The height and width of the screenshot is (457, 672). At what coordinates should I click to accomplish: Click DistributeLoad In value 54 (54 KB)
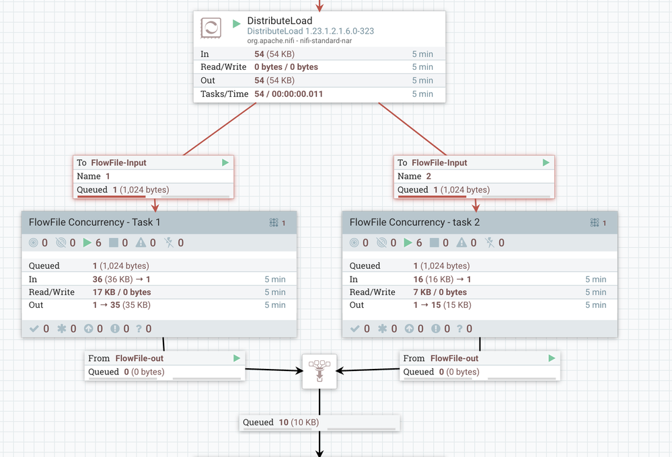tap(274, 54)
